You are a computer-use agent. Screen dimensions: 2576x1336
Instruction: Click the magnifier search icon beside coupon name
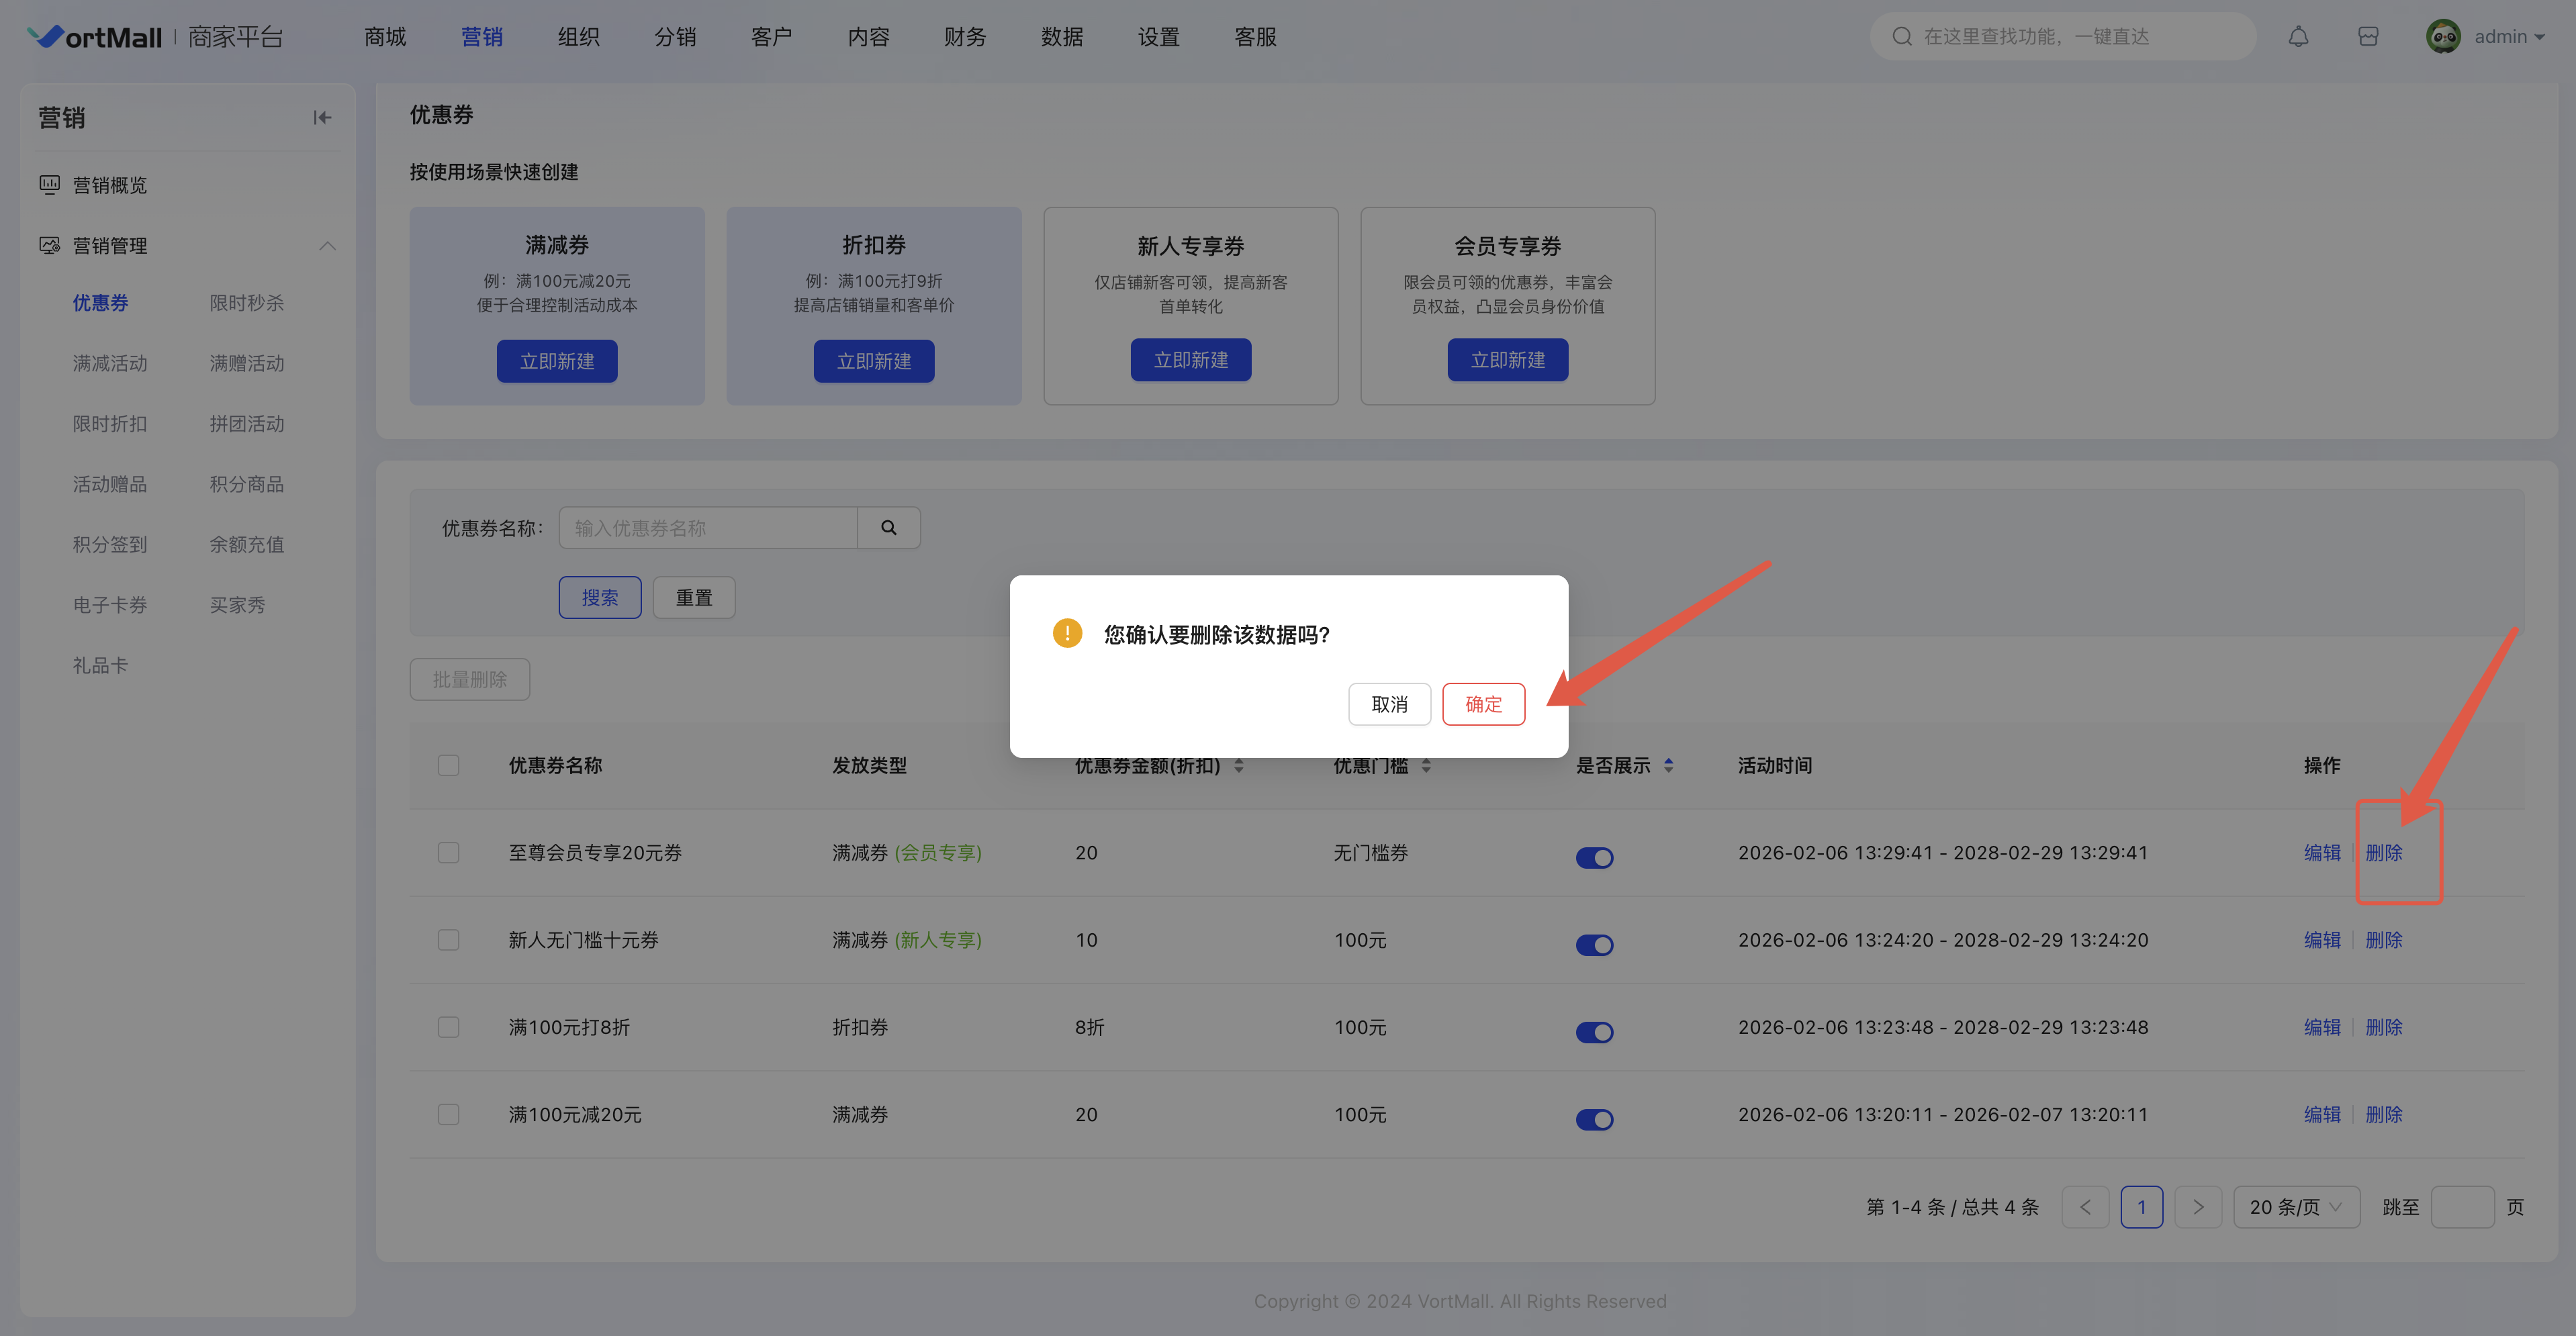click(888, 528)
